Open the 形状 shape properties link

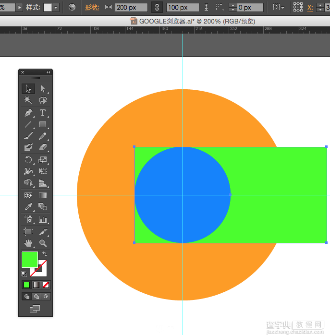(92, 8)
